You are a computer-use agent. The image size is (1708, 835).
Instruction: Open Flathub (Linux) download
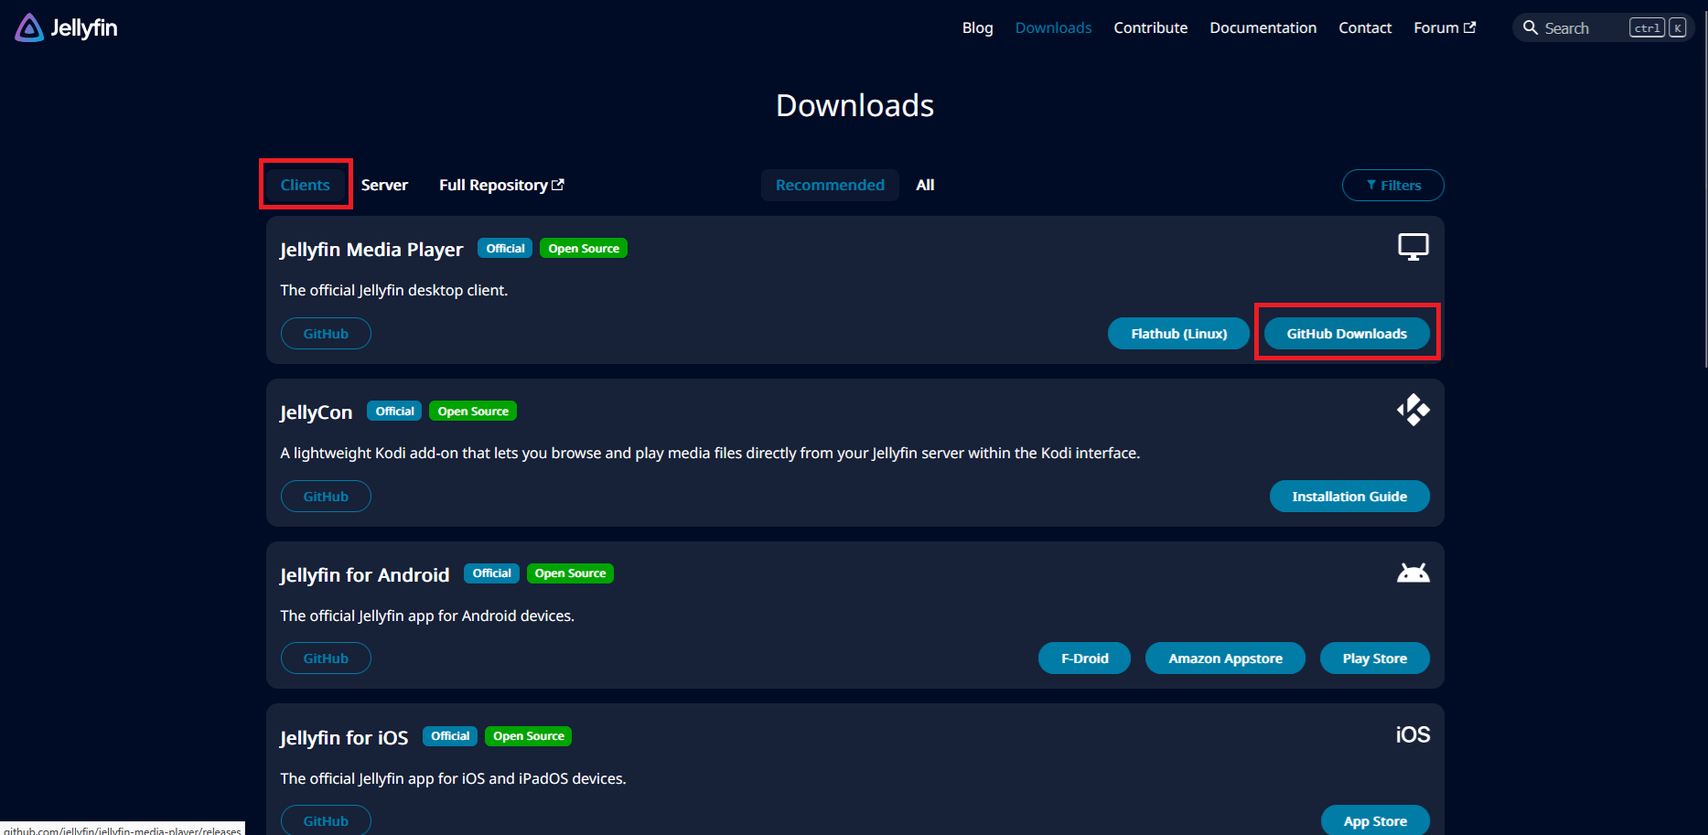[x=1178, y=334]
